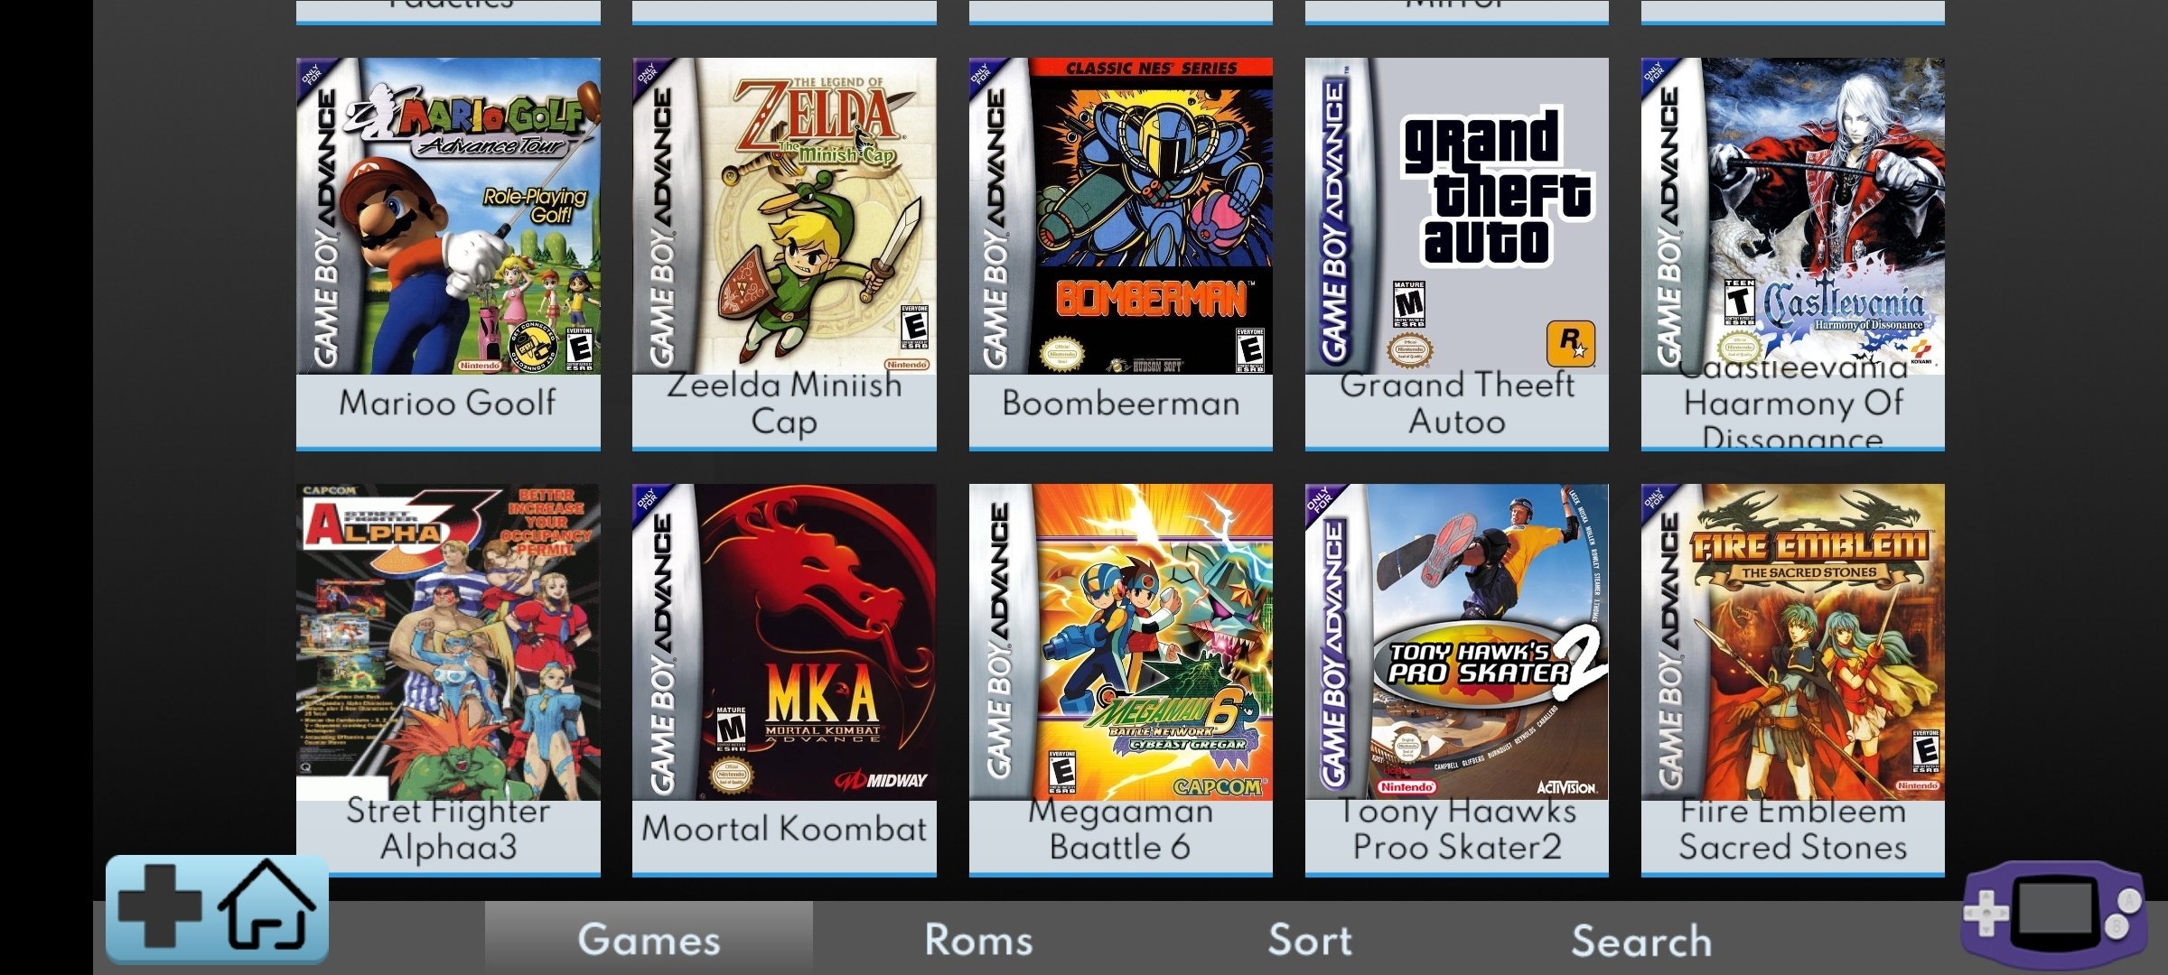The height and width of the screenshot is (975, 2168).
Task: Click the D-pad plus icon
Action: click(x=160, y=905)
